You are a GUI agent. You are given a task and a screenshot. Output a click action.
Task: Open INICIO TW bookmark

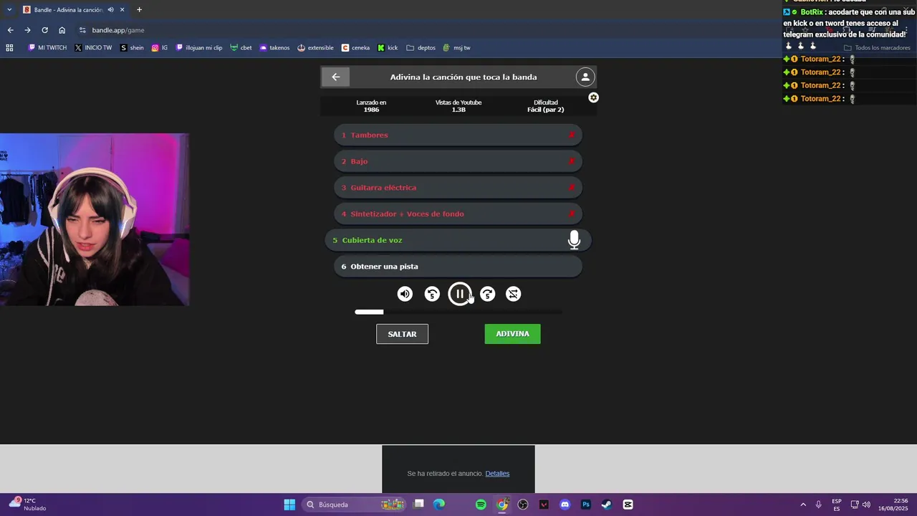pos(93,48)
